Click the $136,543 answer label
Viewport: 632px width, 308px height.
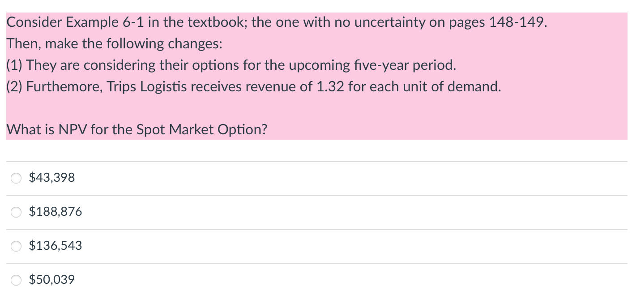point(56,245)
